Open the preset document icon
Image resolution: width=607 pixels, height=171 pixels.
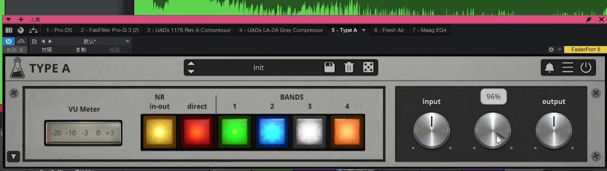pos(34,41)
